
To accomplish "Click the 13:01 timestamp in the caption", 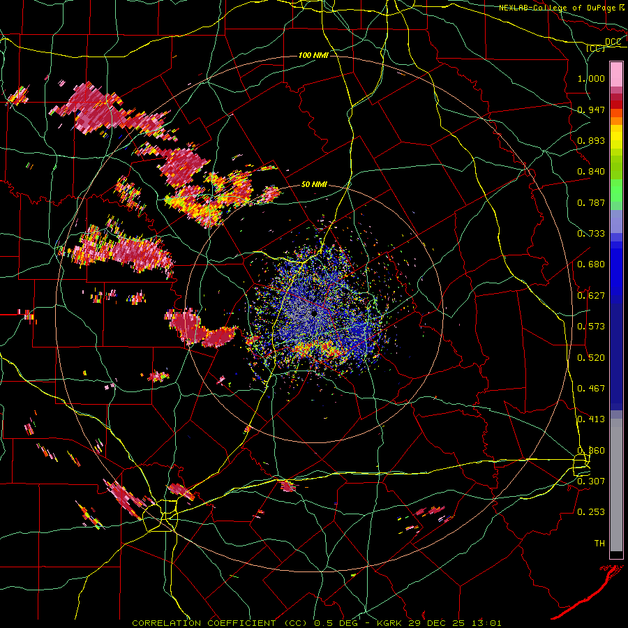I will (x=485, y=623).
